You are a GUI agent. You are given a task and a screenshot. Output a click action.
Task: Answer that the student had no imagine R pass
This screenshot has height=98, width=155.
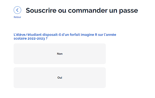tap(60, 54)
